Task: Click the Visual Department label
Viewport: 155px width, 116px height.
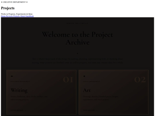Action: 92,82
